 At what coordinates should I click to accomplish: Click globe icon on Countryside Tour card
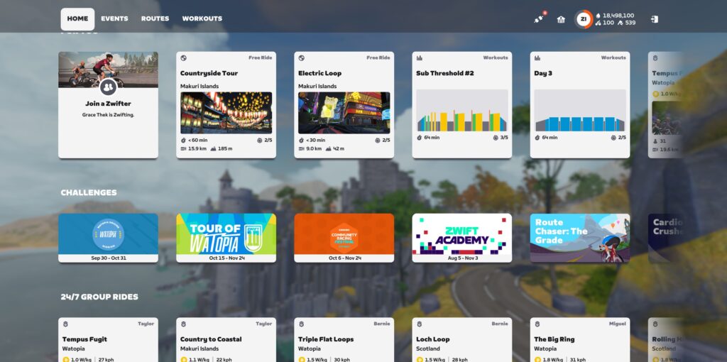pyautogui.click(x=184, y=58)
